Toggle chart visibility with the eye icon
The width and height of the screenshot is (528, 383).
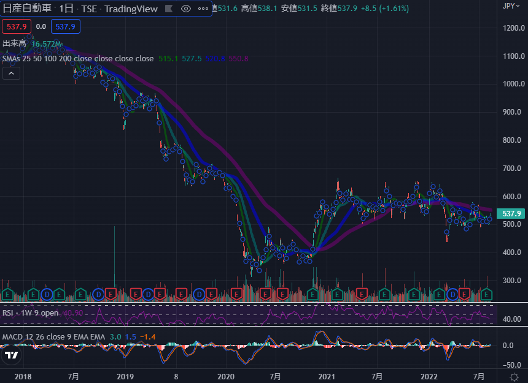[186, 9]
